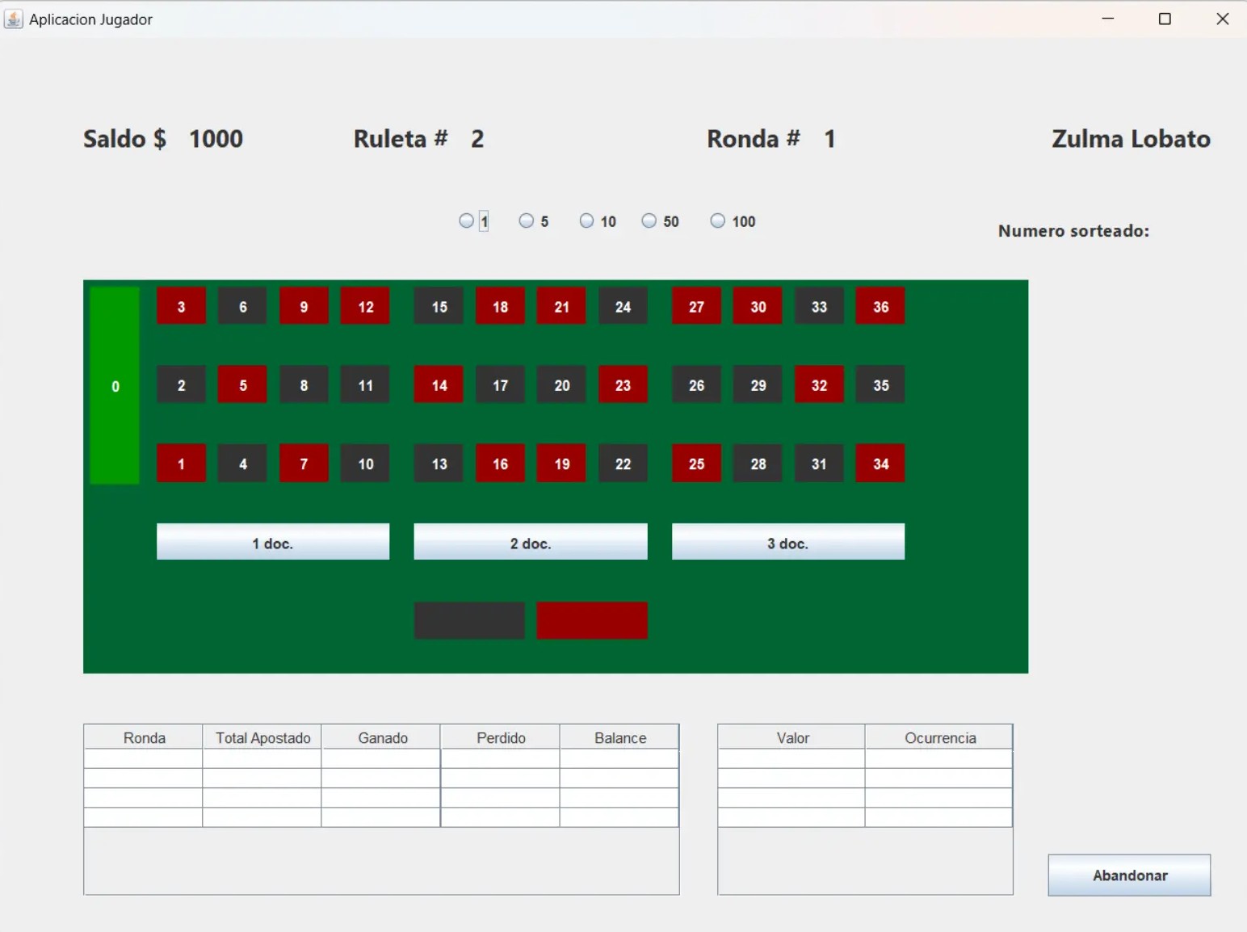Bet on number 19
Viewport: 1247px width, 932px height.
(x=561, y=464)
